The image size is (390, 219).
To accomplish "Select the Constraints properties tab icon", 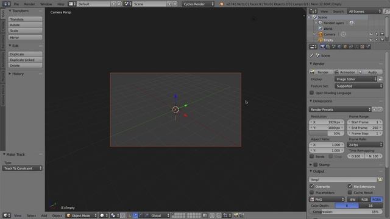I will (x=351, y=47).
